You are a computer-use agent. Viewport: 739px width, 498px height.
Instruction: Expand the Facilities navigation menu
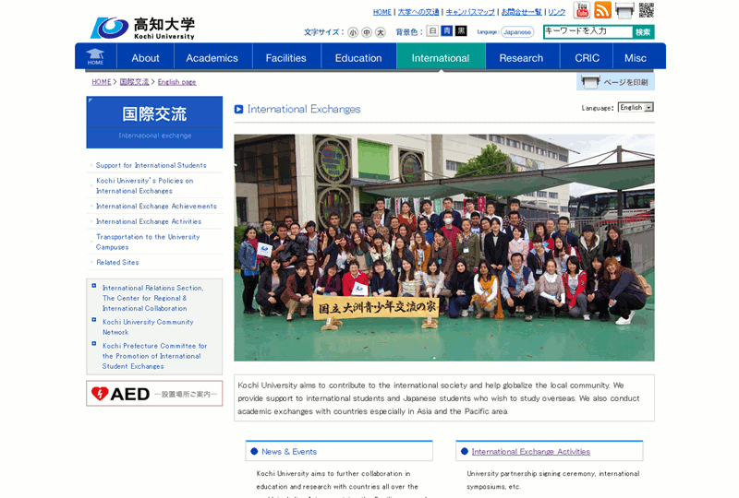(x=286, y=57)
